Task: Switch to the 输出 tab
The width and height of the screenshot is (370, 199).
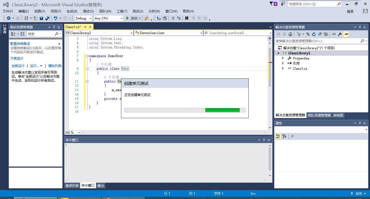Action: pyautogui.click(x=101, y=185)
